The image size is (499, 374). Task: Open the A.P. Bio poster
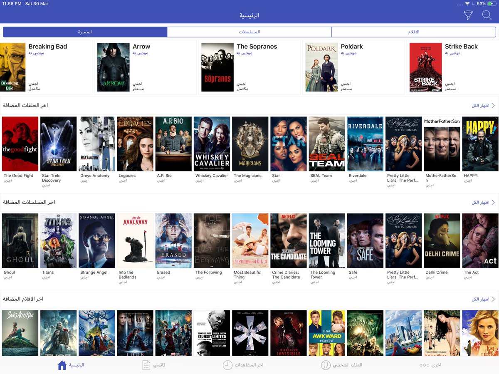(x=173, y=144)
